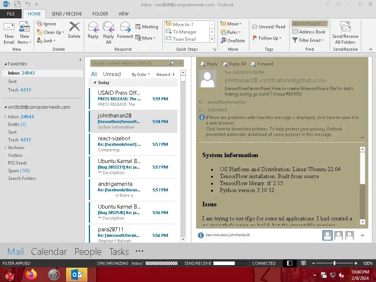This screenshot has height=282, width=376.
Task: Switch to the VIEW tab
Action: tap(123, 14)
